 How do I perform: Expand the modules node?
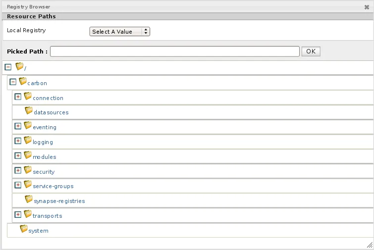click(x=18, y=155)
